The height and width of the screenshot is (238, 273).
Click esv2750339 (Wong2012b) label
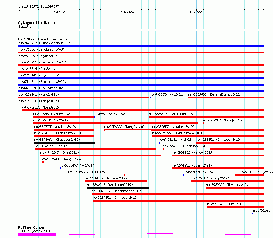[x=124, y=127]
